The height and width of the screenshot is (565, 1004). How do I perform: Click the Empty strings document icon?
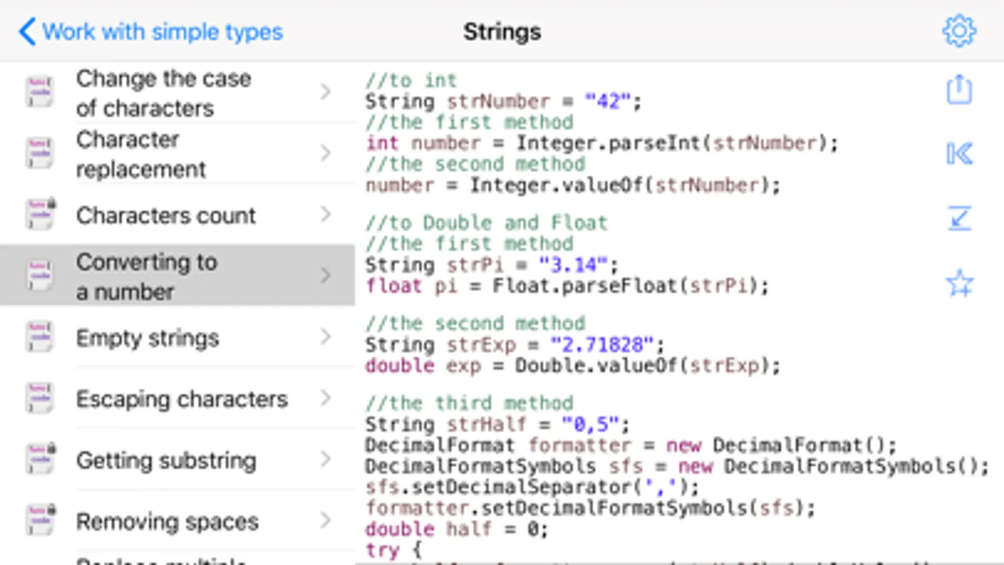point(39,337)
